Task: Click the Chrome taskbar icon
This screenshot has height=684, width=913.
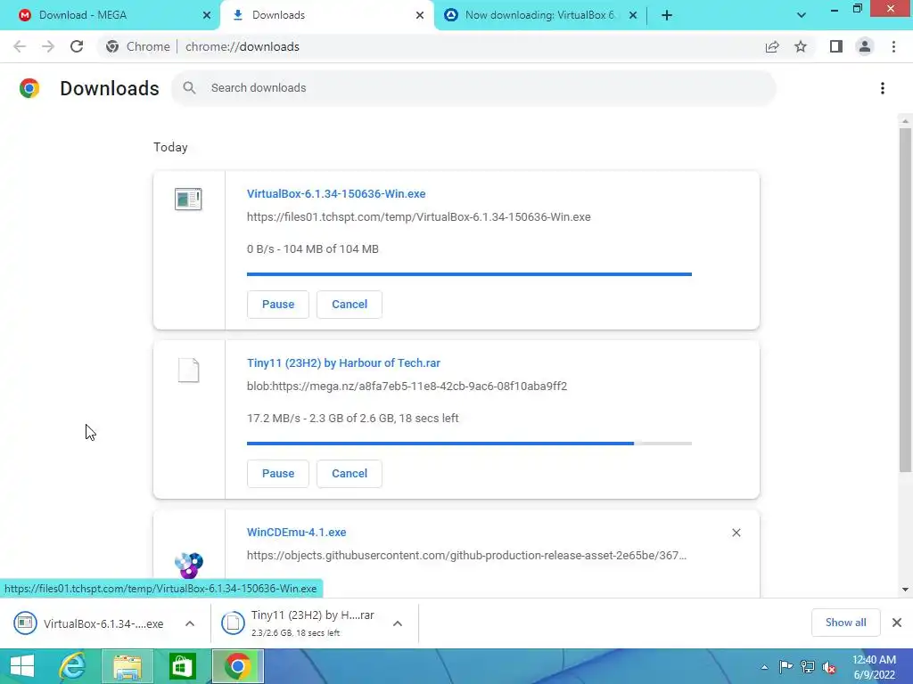Action: click(237, 666)
